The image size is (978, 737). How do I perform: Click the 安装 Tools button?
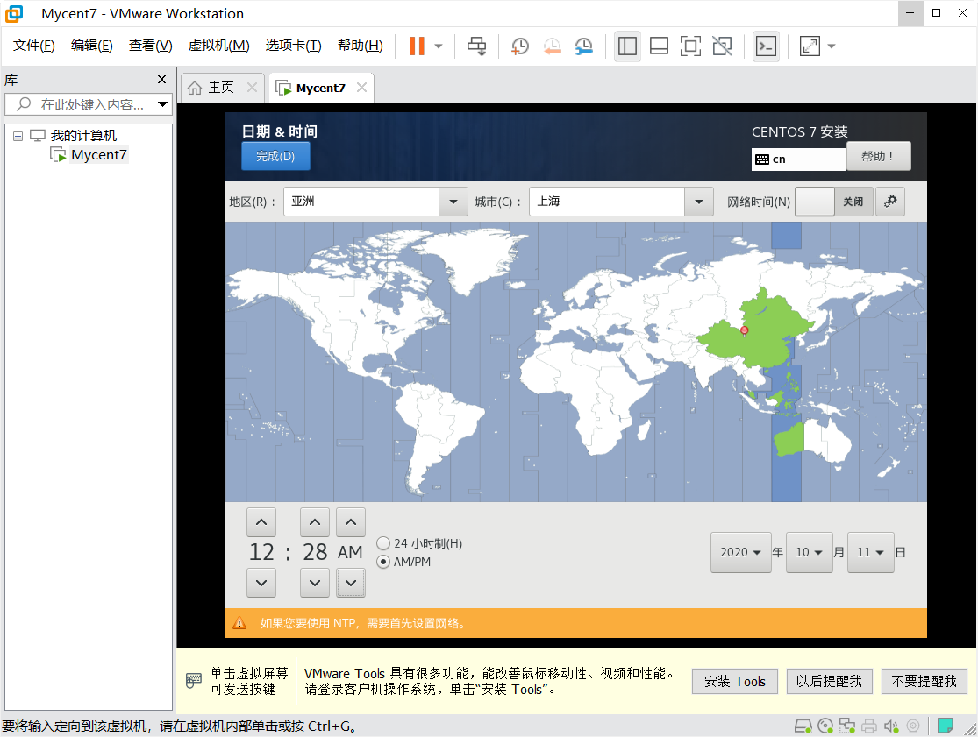point(734,681)
